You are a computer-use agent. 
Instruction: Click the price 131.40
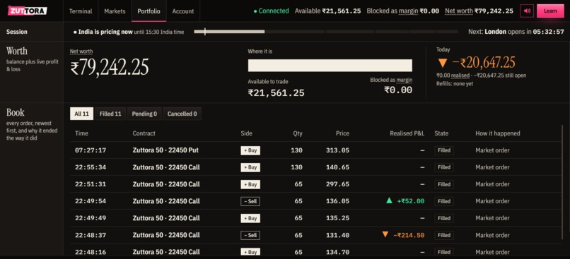(x=338, y=235)
